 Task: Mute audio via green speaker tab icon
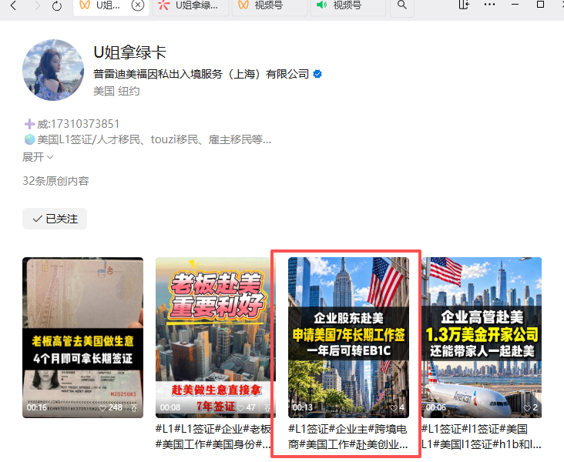click(x=321, y=5)
